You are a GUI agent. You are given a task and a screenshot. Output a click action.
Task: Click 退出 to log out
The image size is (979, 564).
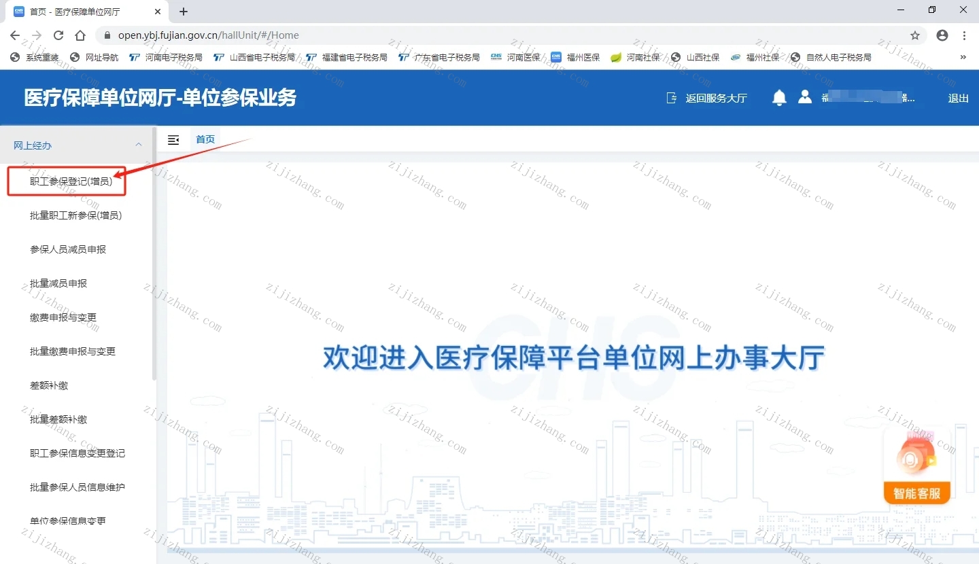coord(959,98)
